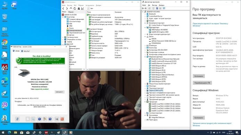Go back in AIDA64 toolbar
241x135 pixels.
coord(63,8)
